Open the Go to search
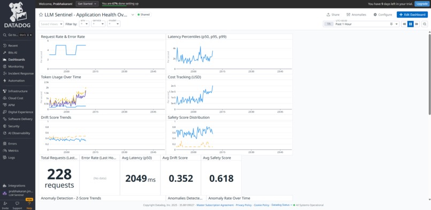 18,35
